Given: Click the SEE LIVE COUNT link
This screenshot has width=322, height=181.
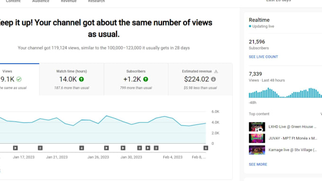Looking at the screenshot, I should point(263,57).
